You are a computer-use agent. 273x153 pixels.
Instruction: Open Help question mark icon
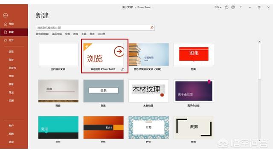pyautogui.click(x=241, y=7)
